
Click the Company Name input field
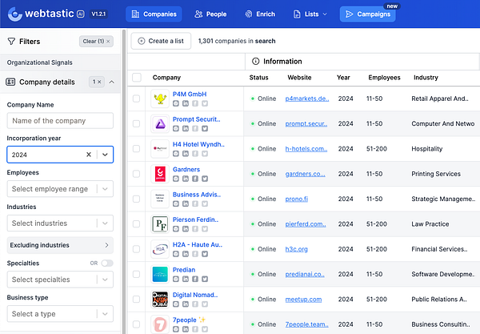pyautogui.click(x=60, y=121)
